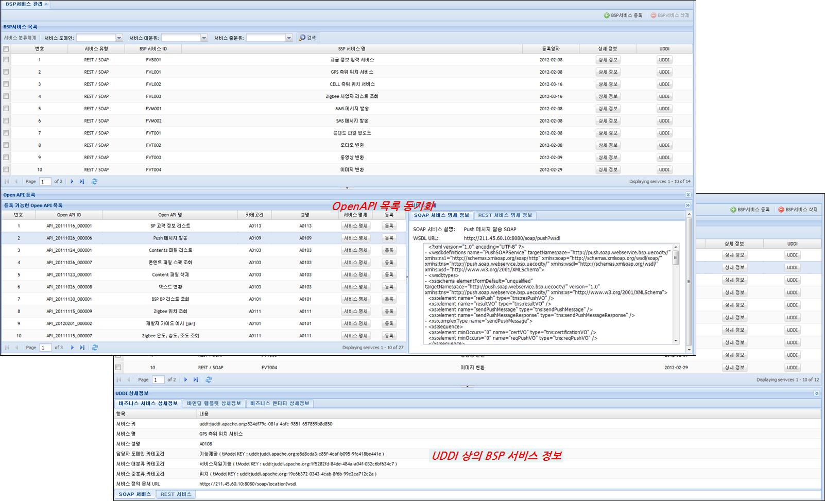Screen dimensions: 825x501
Task: Click page number field in Open API list
Action: [x=46, y=348]
